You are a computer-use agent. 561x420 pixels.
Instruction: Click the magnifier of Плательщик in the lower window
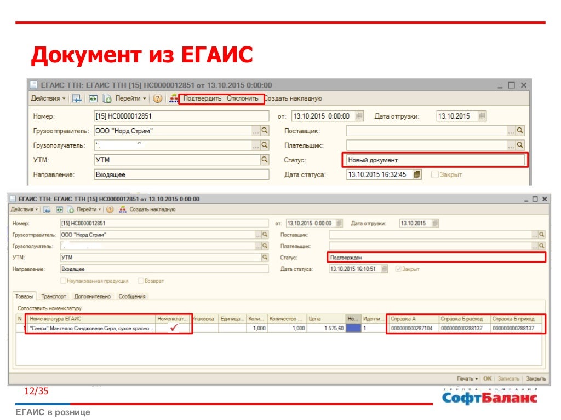(x=542, y=246)
